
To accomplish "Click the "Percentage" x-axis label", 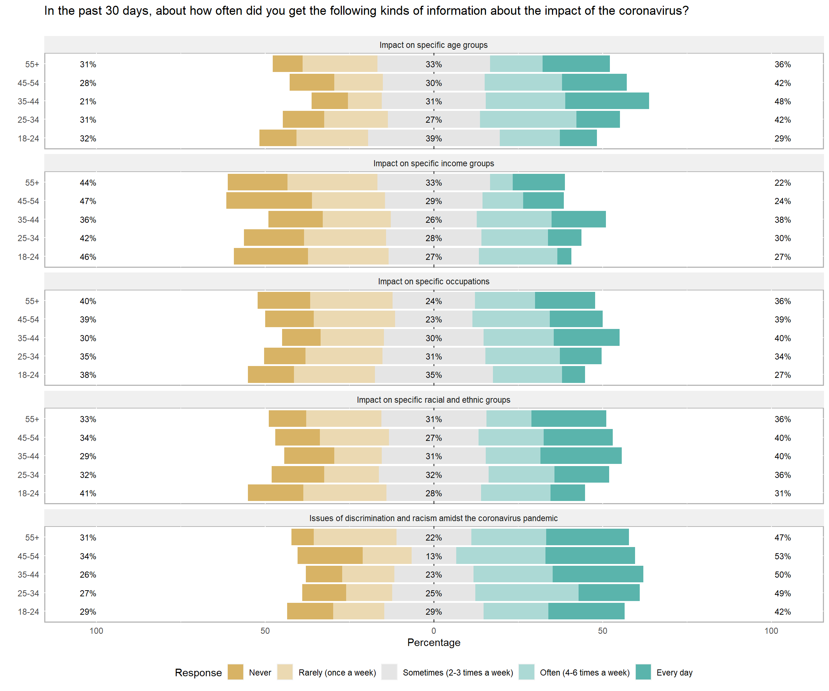I will (434, 642).
